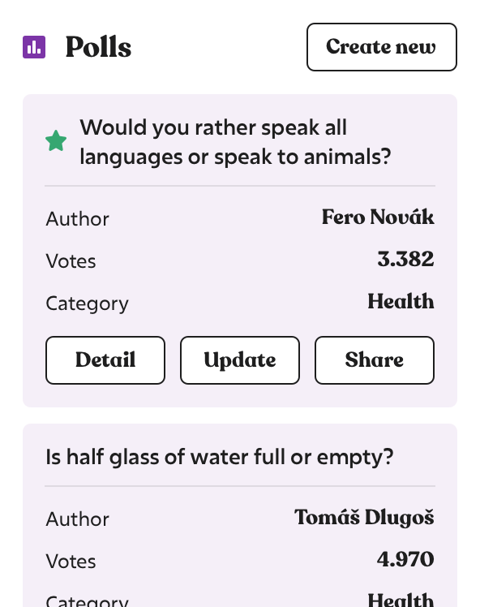This screenshot has height=607, width=480.
Task: Click the purple Polls chart icon
Action: point(34,47)
